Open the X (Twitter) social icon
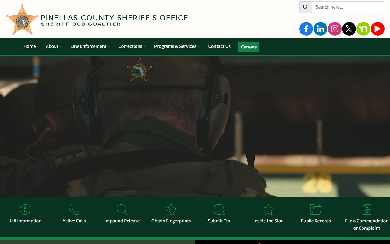Viewport: 390px width, 244px height. click(x=349, y=29)
